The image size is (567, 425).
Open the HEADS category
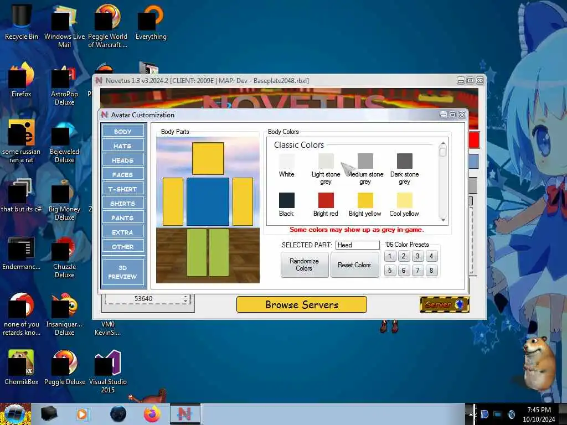[x=123, y=160]
